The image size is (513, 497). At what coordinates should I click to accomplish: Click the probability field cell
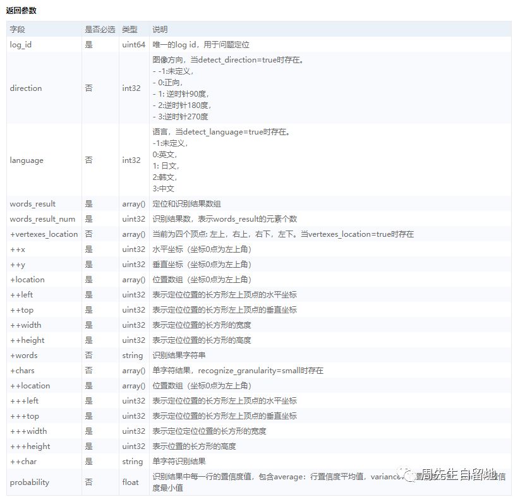pyautogui.click(x=30, y=482)
